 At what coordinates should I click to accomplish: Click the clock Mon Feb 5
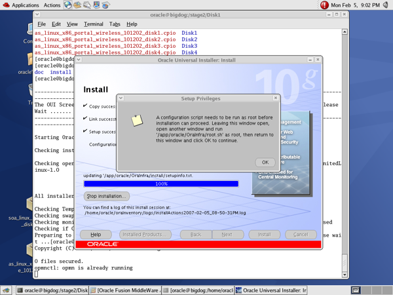click(x=356, y=5)
